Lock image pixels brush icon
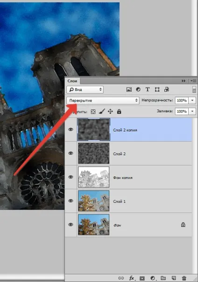This screenshot has height=282, width=198. pos(102,111)
